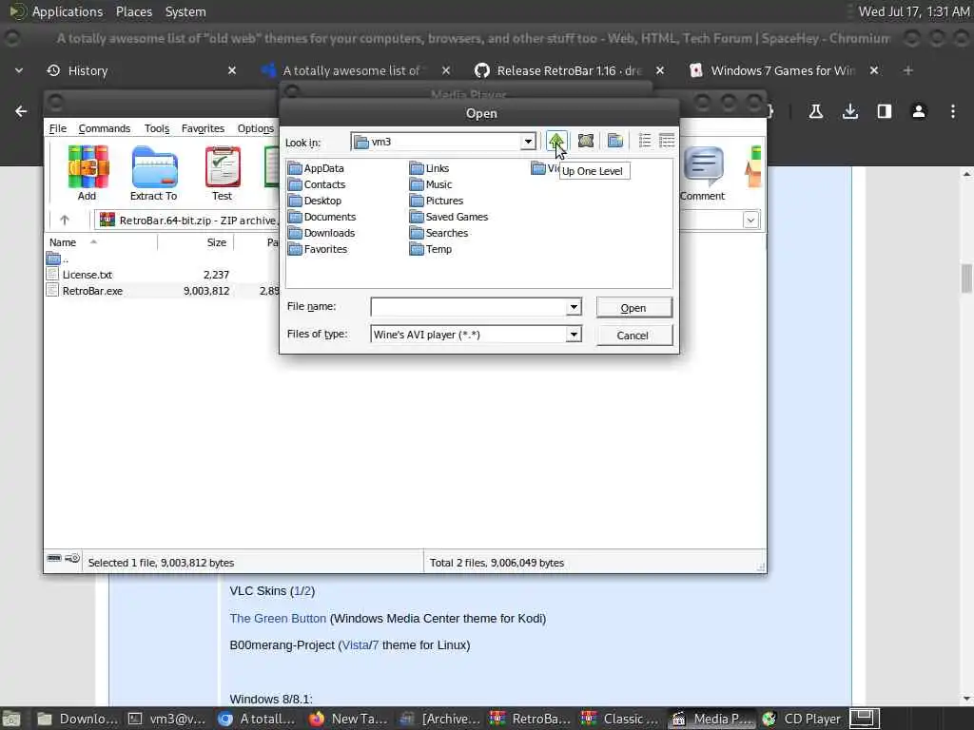
Task: Open the Music folder
Action: point(431,184)
